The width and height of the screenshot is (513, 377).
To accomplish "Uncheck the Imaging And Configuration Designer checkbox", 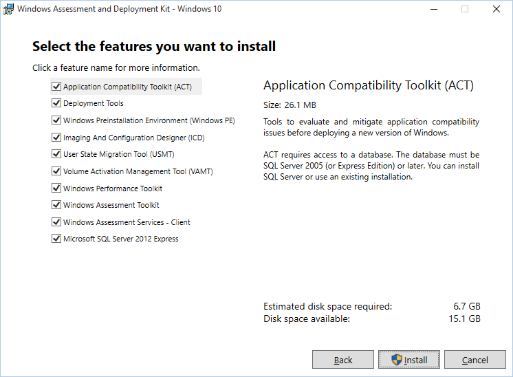I will [56, 138].
